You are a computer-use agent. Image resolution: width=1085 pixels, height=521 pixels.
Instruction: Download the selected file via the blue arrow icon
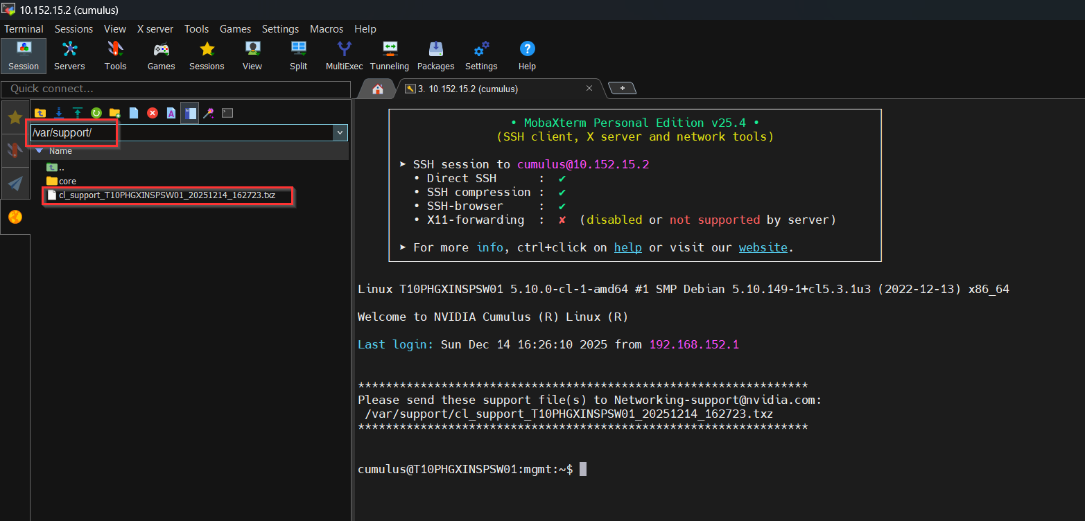[59, 113]
